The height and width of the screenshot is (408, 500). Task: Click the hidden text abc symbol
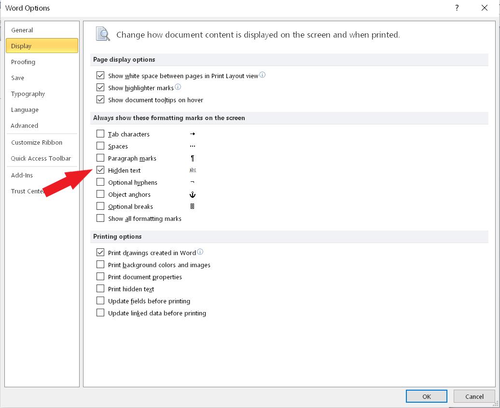[193, 170]
